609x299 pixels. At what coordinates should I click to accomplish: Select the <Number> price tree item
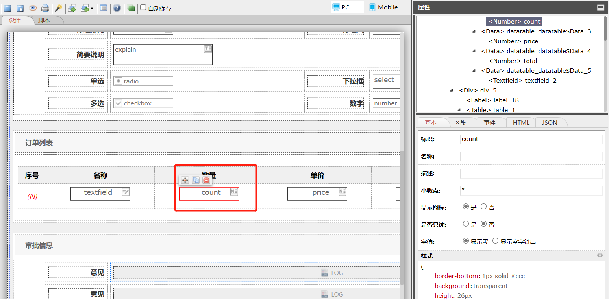(513, 41)
